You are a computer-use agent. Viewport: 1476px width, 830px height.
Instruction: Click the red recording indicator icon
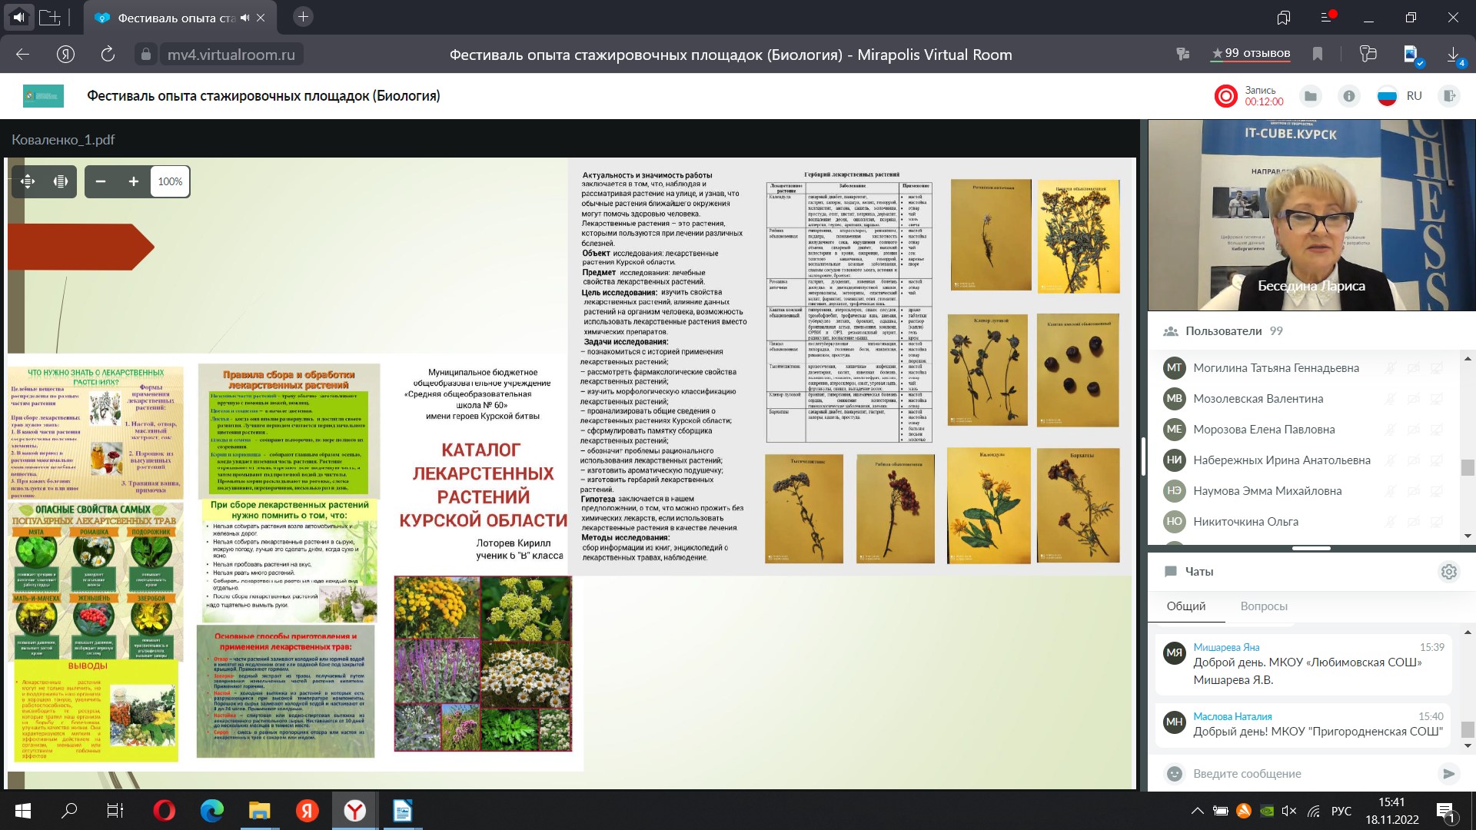[1226, 96]
